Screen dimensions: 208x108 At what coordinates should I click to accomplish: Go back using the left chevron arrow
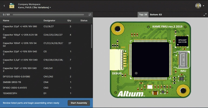coord(4,6)
